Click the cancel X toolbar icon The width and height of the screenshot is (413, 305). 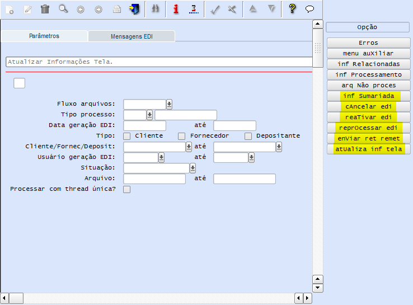pyautogui.click(x=232, y=10)
